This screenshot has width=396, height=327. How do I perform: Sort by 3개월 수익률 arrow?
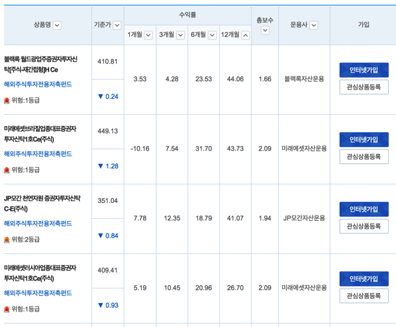point(180,35)
